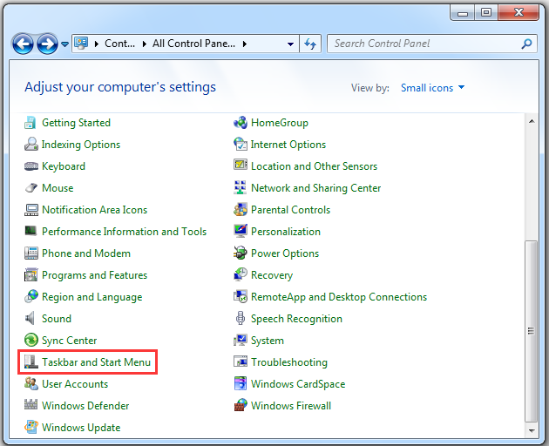
Task: Open the Programs and Features icon
Action: click(x=30, y=275)
